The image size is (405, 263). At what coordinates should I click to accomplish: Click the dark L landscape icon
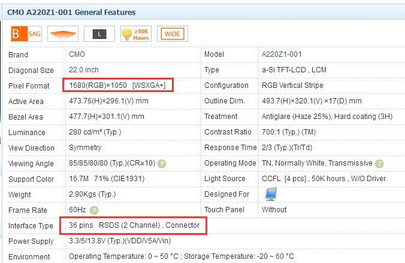(x=99, y=33)
